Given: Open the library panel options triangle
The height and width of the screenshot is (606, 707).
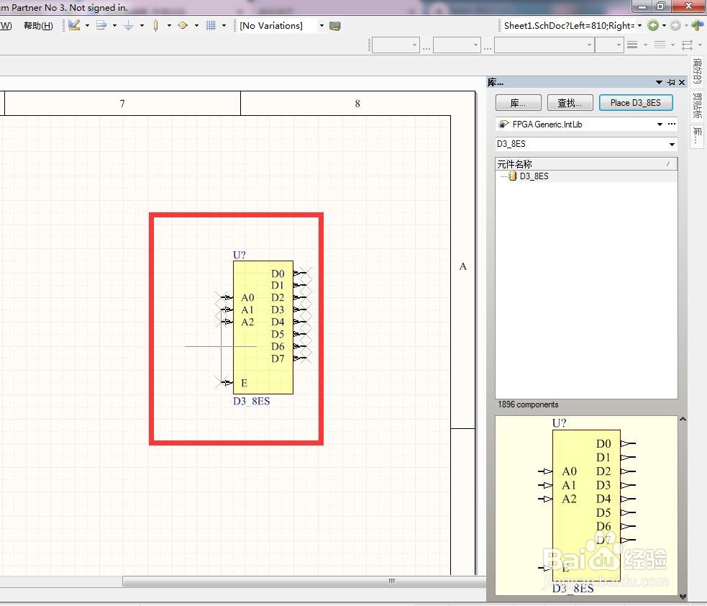Looking at the screenshot, I should coord(660,82).
